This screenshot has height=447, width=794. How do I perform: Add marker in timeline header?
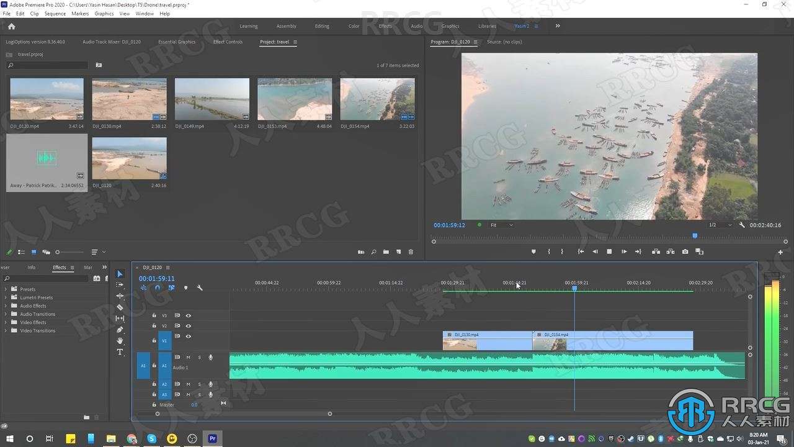point(185,288)
